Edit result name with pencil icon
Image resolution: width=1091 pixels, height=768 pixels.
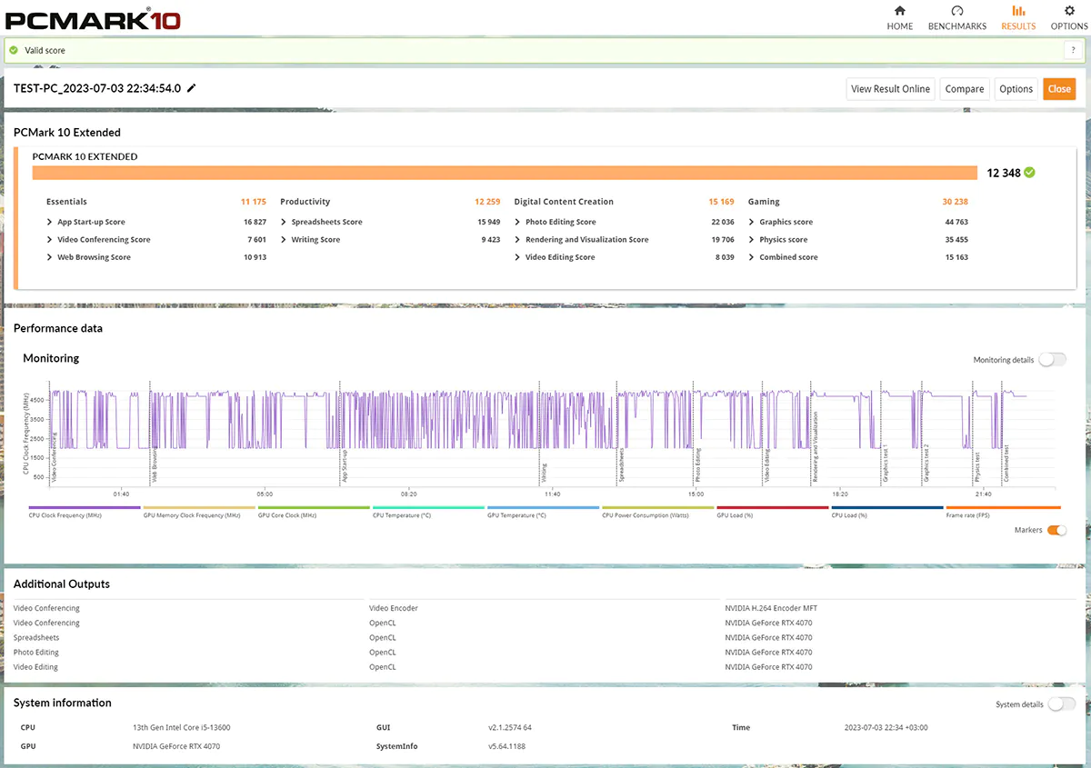click(x=192, y=88)
